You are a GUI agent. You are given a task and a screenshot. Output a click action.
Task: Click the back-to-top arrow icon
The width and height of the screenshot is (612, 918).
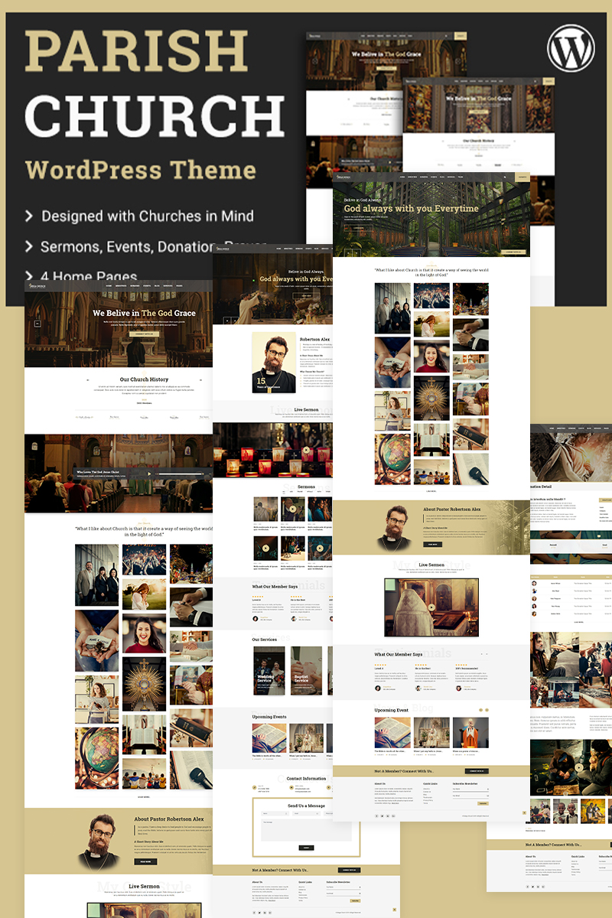coord(524,812)
